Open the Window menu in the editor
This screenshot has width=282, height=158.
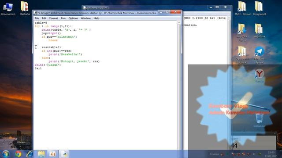pyautogui.click(x=86, y=18)
